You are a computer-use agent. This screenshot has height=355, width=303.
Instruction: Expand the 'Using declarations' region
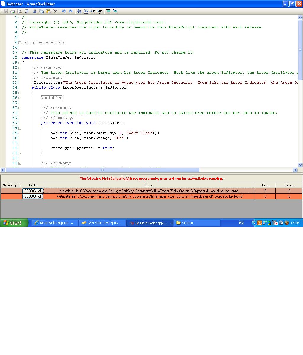point(20,43)
